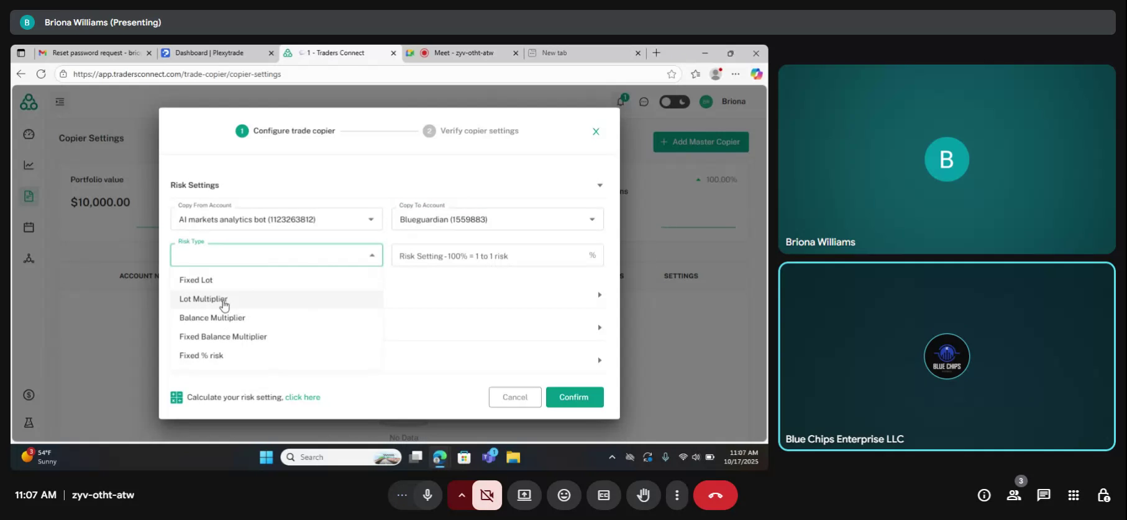Open meeting details info icon
The image size is (1127, 520).
click(984, 495)
